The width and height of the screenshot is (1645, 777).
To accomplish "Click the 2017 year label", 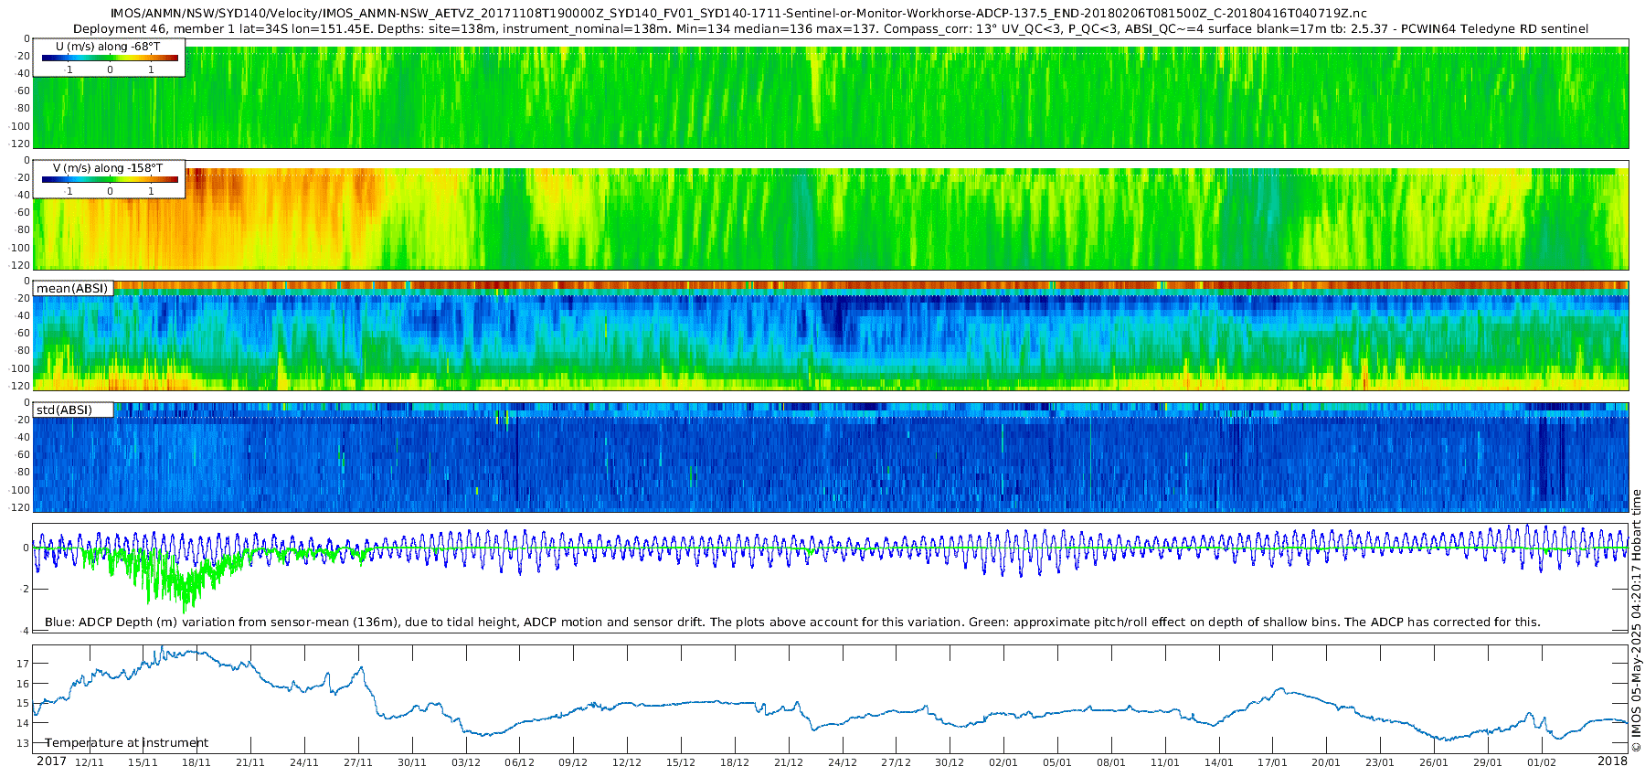I will [51, 761].
